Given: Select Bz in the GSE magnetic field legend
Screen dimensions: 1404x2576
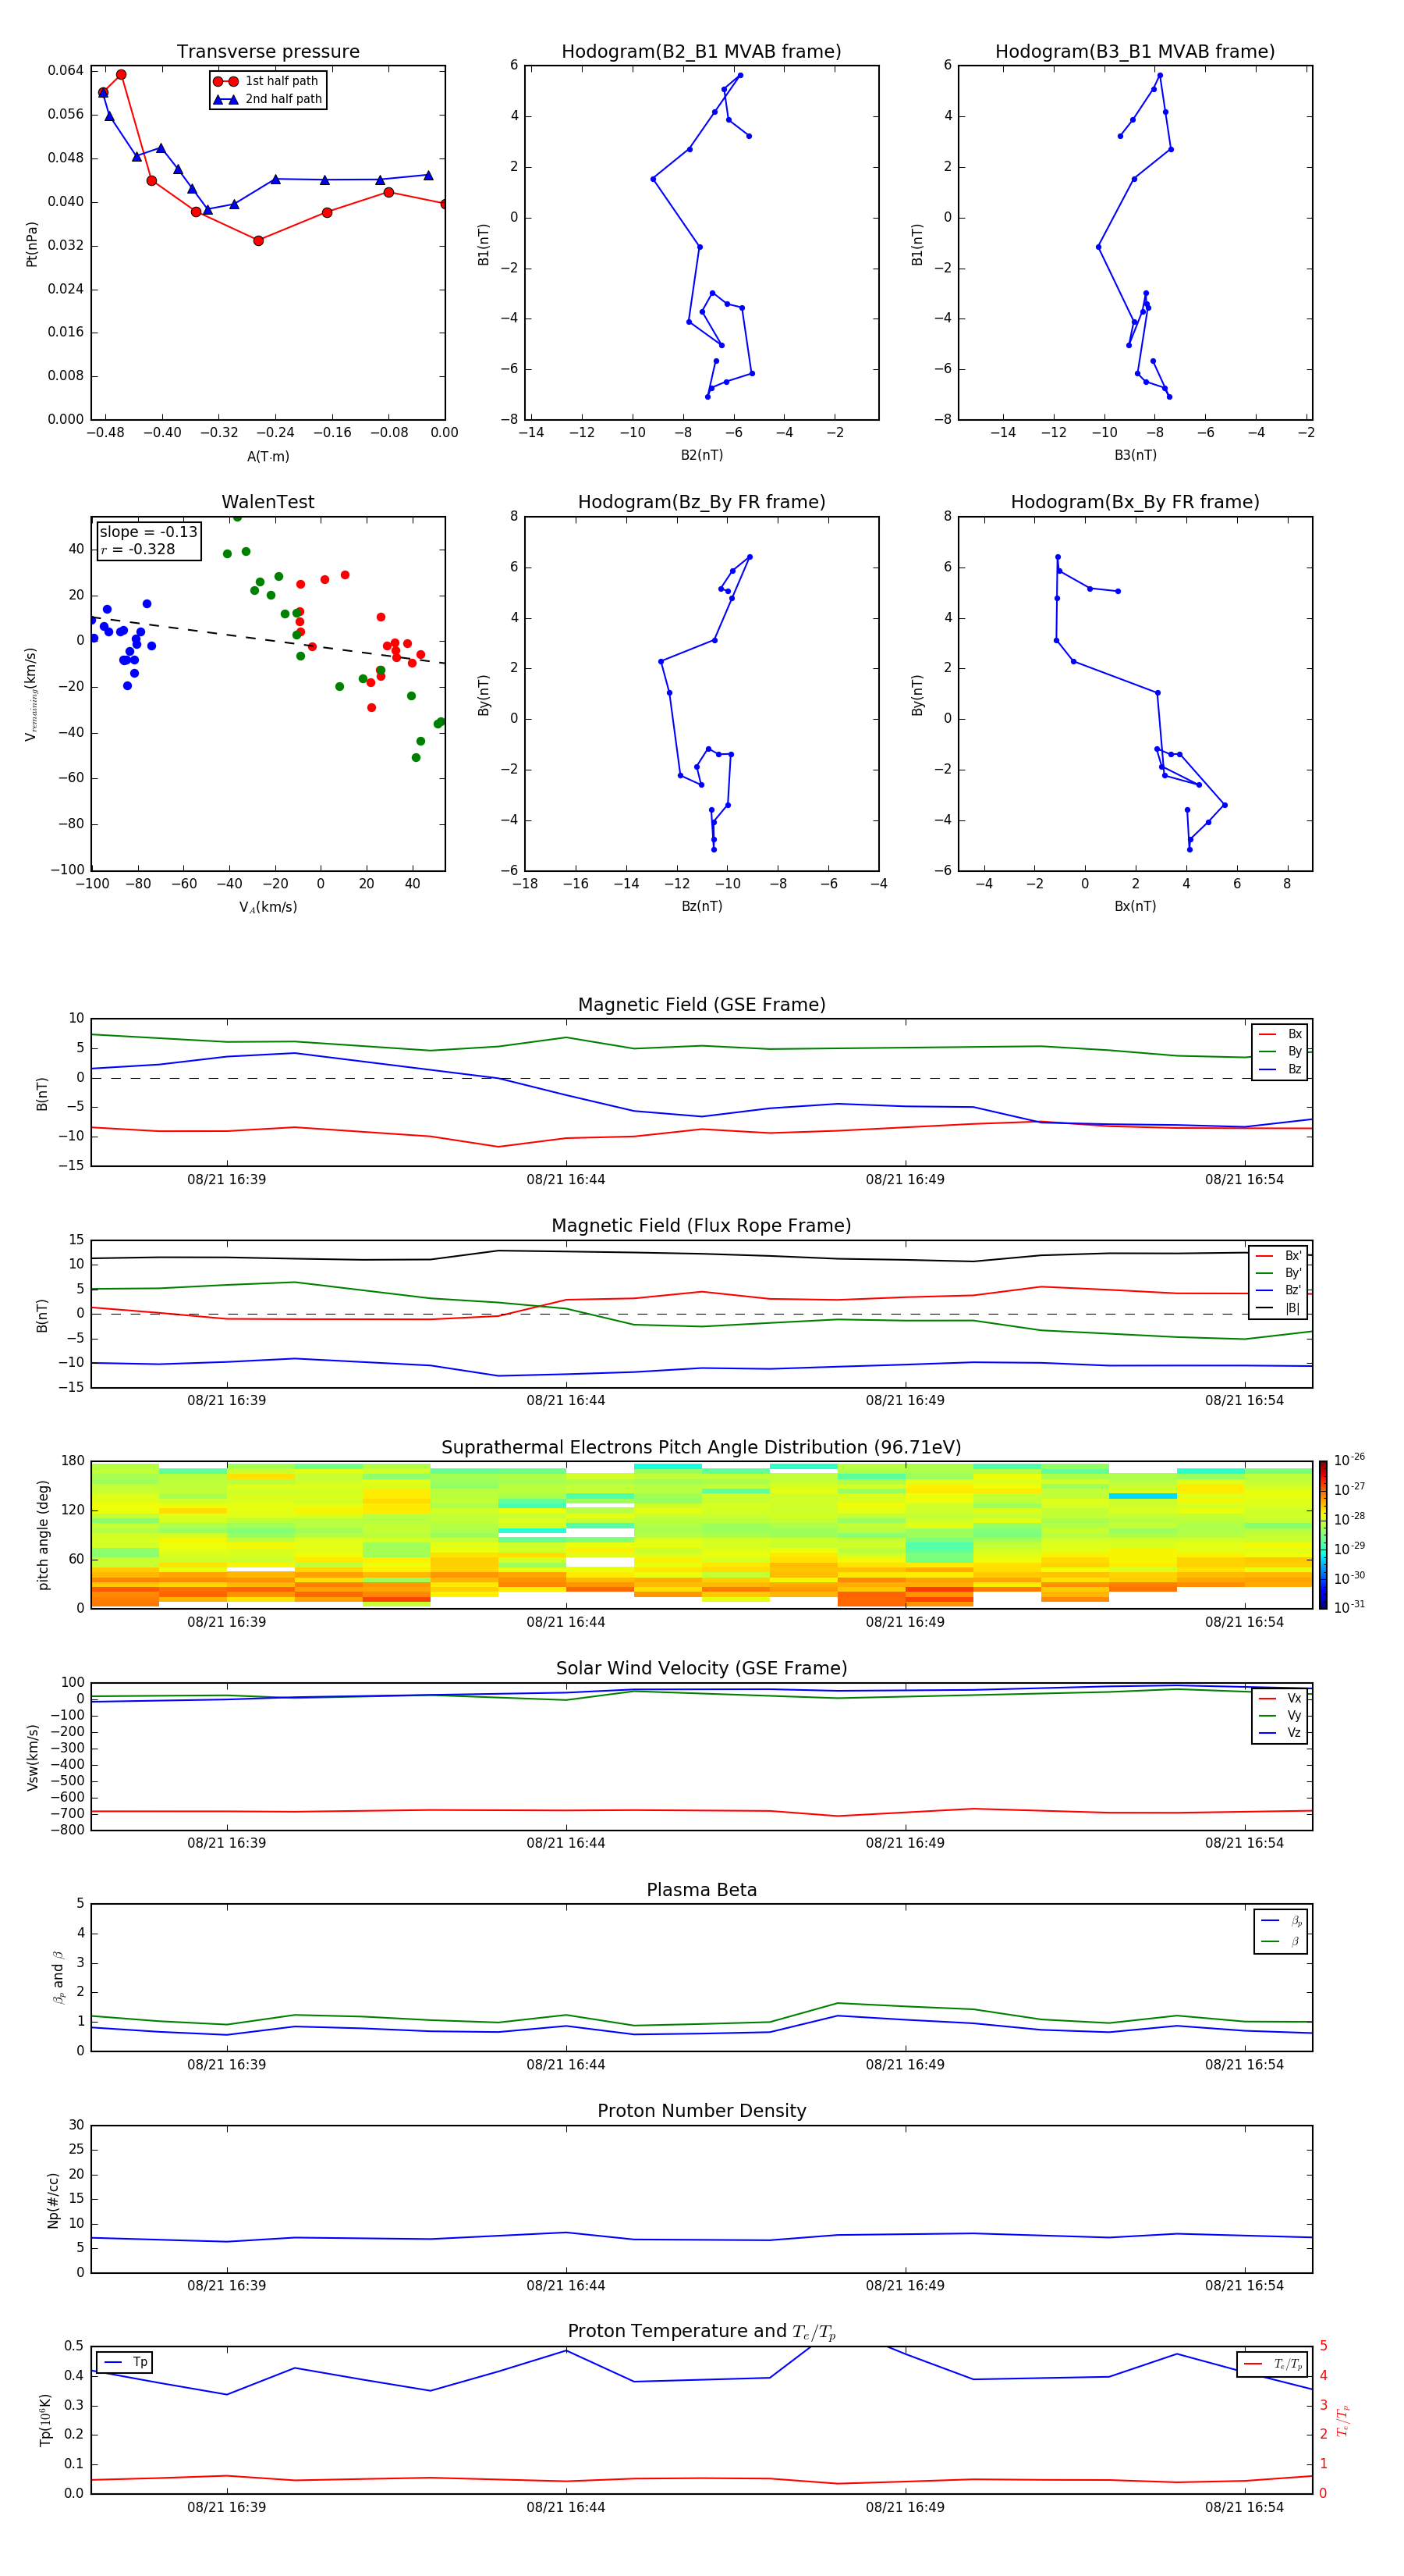Looking at the screenshot, I should [x=1280, y=1069].
